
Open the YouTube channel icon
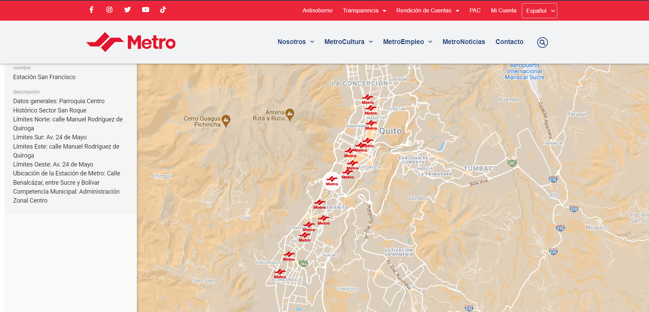point(145,10)
